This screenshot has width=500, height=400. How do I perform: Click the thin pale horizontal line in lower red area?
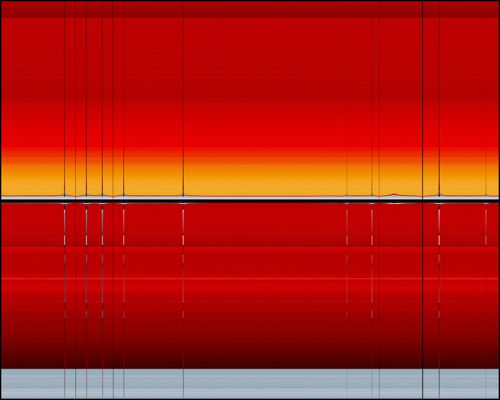click(250, 278)
